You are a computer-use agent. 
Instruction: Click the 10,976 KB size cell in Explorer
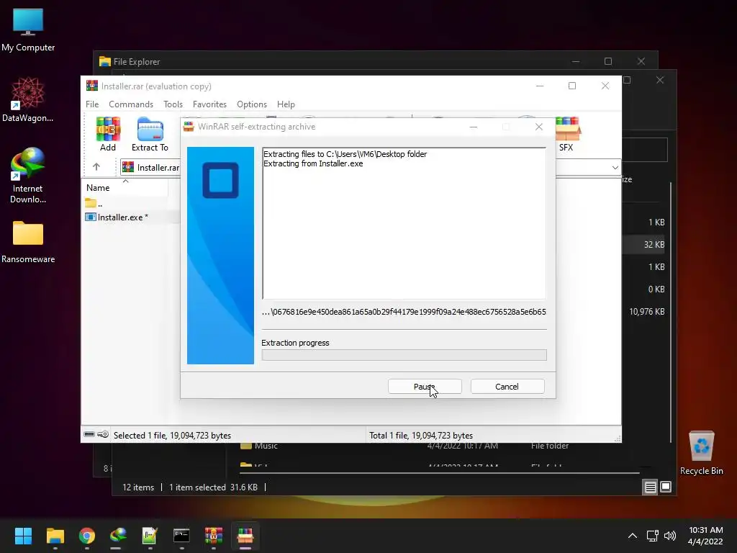(x=647, y=311)
